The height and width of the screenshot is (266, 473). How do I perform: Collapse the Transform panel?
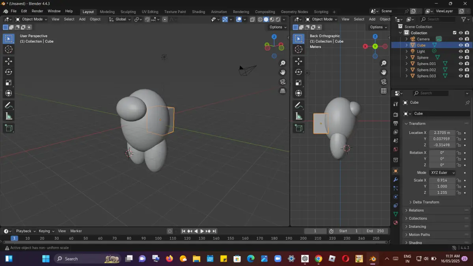[417, 124]
